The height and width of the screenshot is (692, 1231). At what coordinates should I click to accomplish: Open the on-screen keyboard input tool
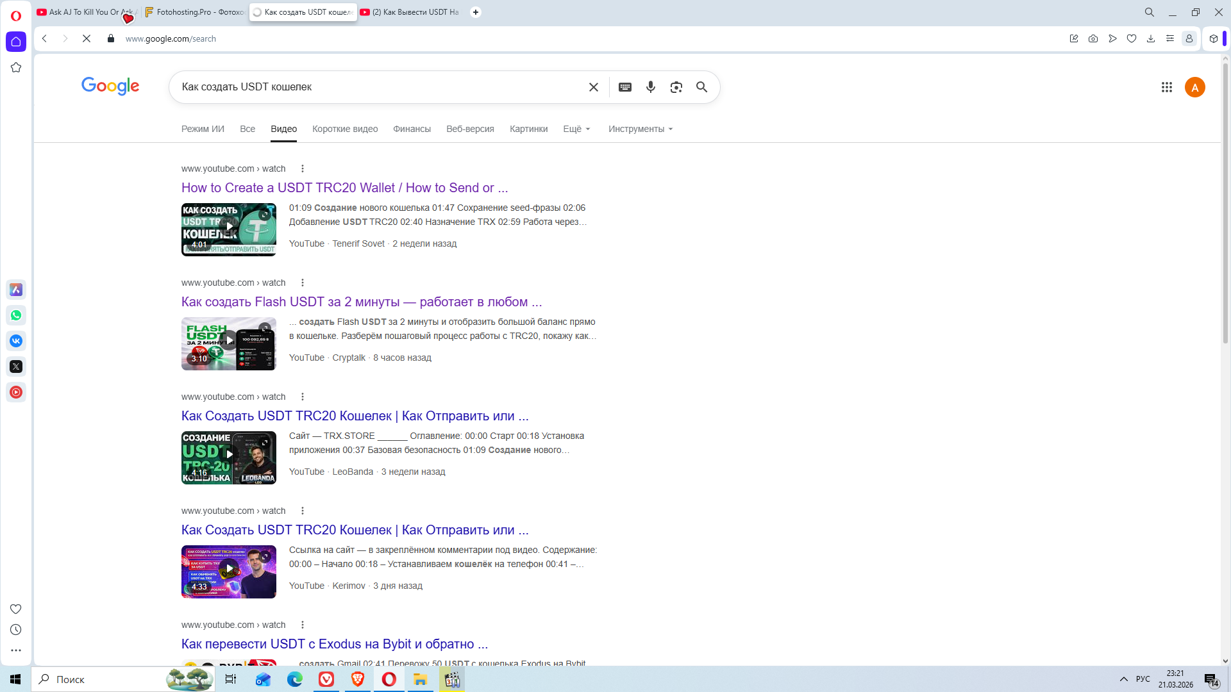point(624,87)
